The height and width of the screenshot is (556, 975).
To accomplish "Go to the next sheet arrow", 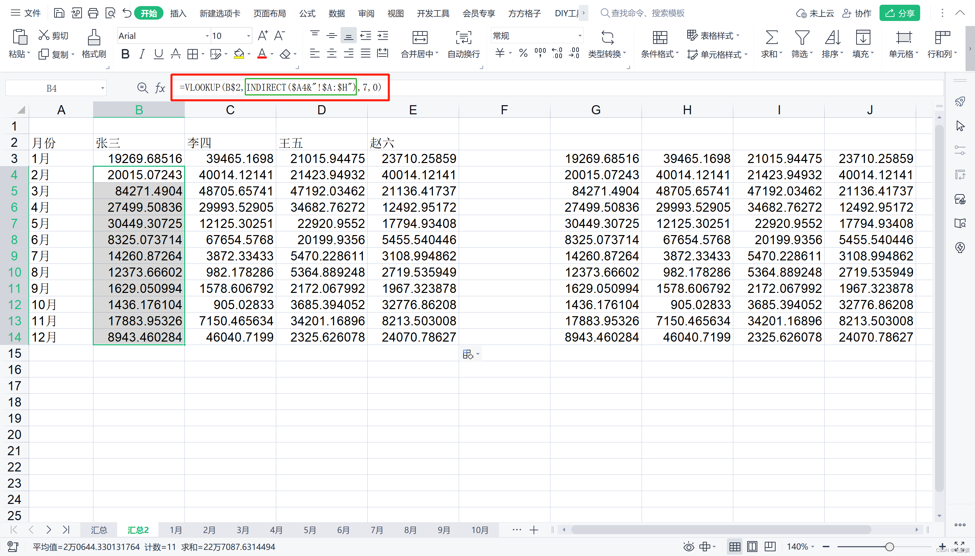I will (x=48, y=530).
